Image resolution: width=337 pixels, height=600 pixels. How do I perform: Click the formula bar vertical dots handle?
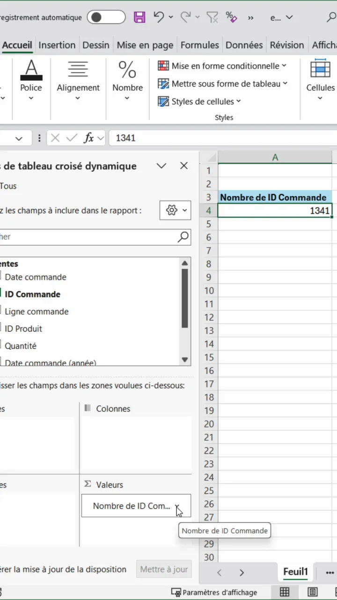point(39,138)
